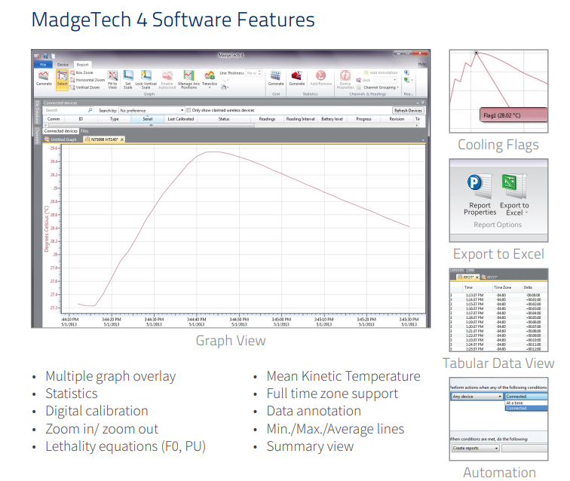Image resolution: width=570 pixels, height=481 pixels.
Task: Click the Lock Vertical Scale icon
Action: 146,75
